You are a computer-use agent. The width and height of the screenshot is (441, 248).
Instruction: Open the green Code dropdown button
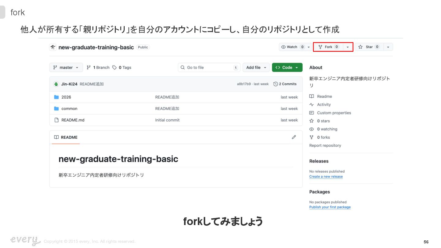(x=287, y=67)
